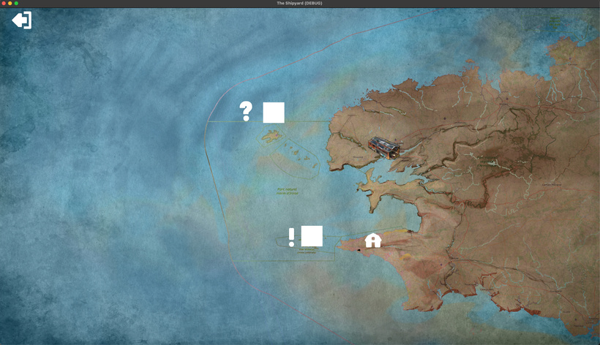Click the white square beside the question mark
This screenshot has width=600, height=345.
(274, 113)
